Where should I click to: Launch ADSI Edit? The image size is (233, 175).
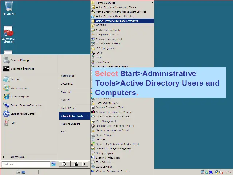[122, 26]
